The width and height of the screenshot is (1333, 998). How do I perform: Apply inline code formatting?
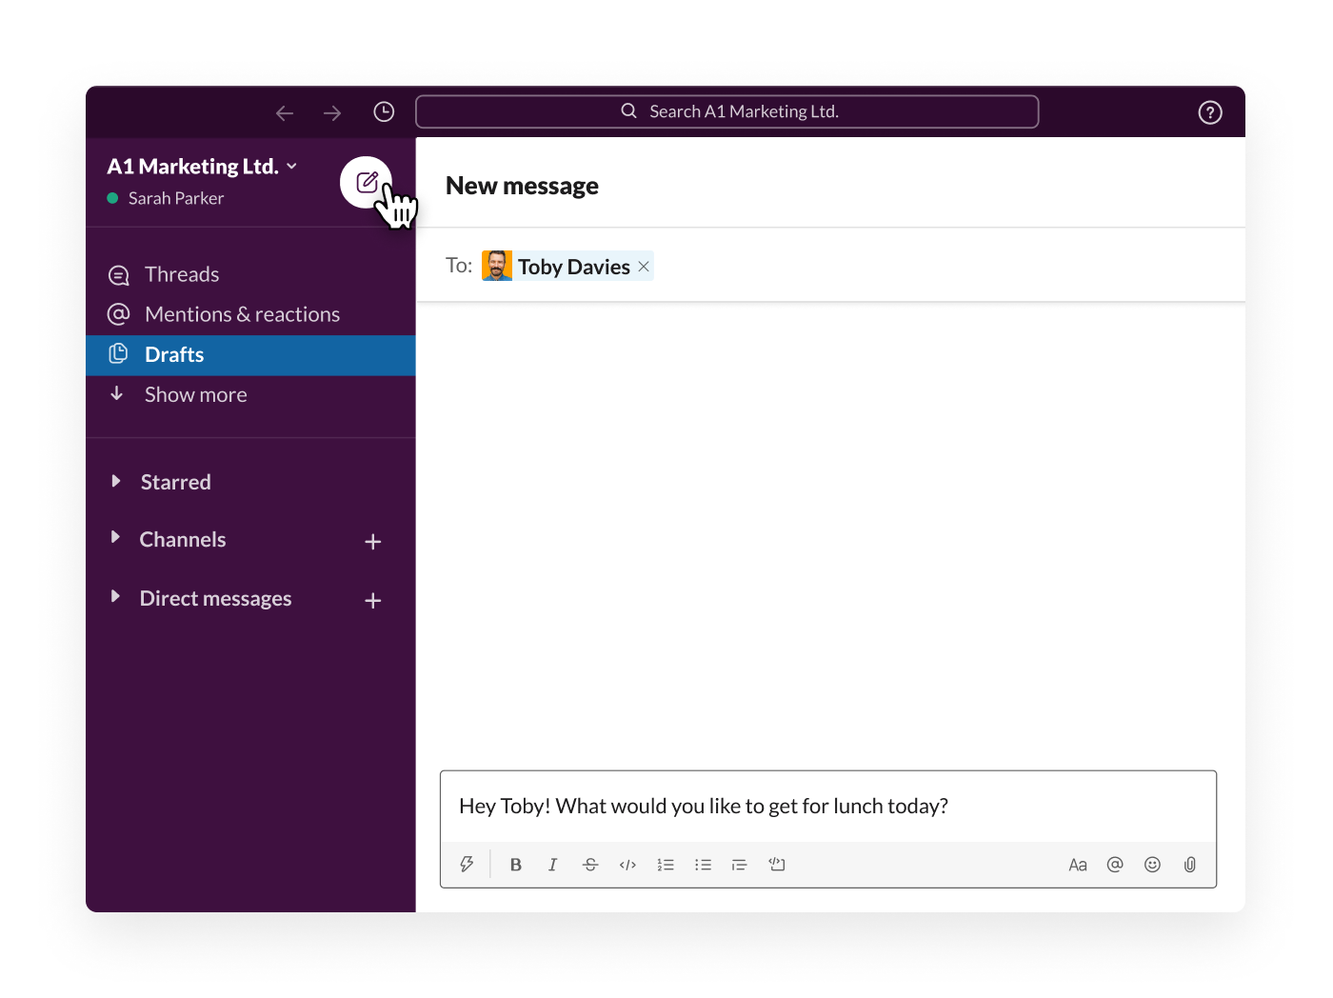click(x=627, y=865)
